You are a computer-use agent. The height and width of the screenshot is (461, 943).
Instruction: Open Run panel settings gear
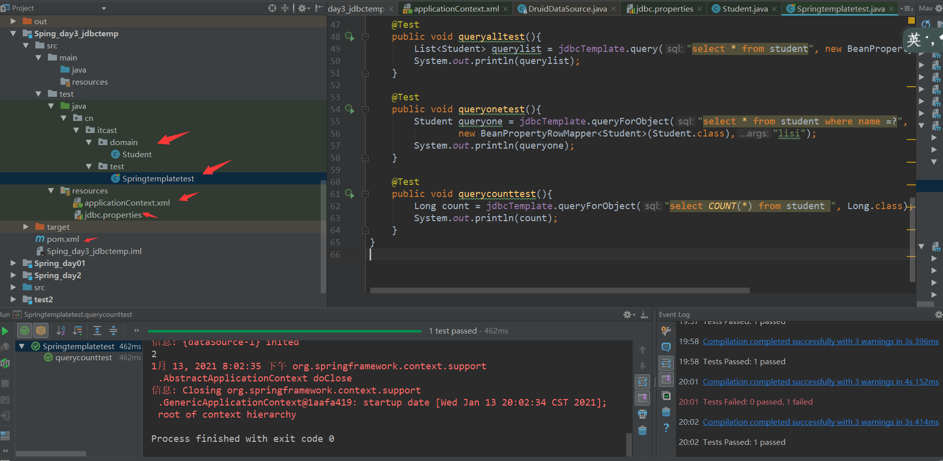628,314
